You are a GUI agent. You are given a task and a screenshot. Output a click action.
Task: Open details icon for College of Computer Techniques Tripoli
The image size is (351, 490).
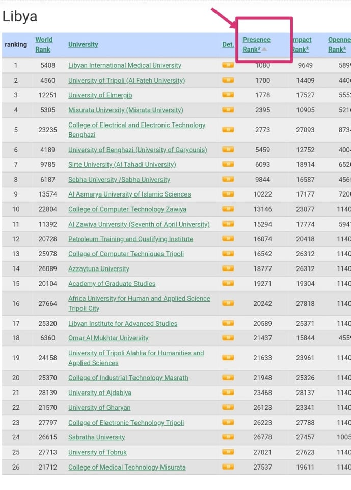coord(228,254)
